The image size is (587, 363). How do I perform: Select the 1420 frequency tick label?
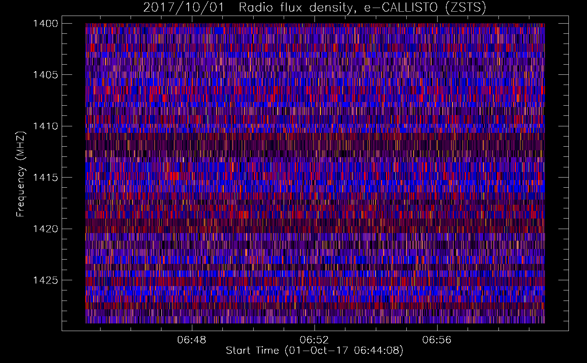[x=45, y=229]
